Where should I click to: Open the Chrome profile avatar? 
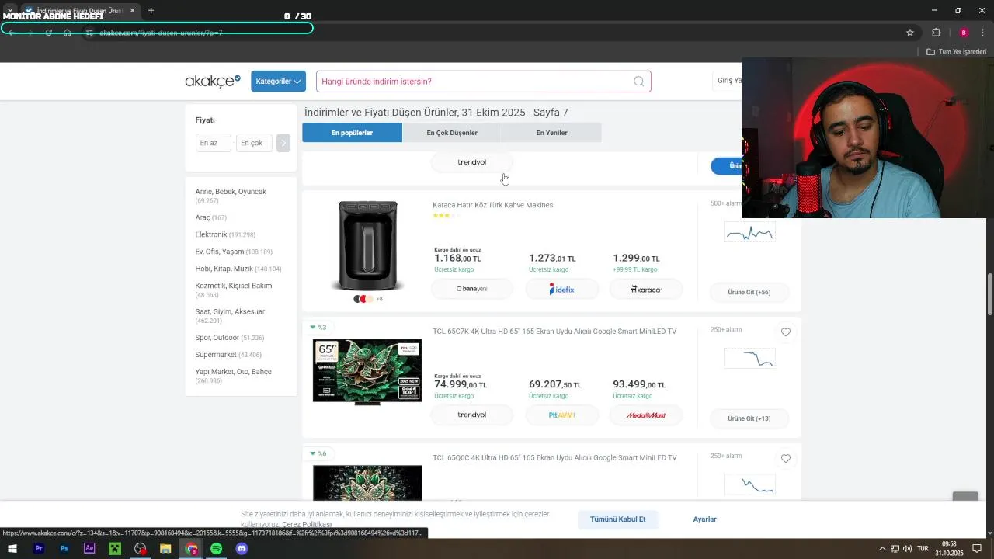coord(964,33)
